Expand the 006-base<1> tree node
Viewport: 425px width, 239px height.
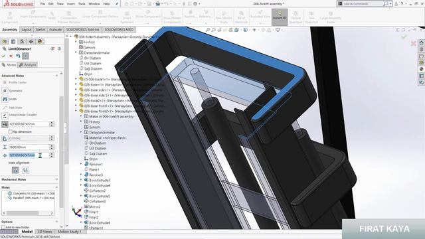point(76,84)
